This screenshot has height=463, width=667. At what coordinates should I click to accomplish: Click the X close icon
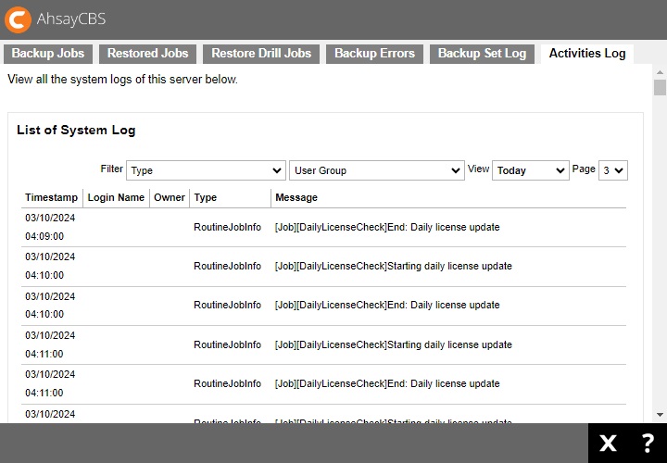point(608,444)
